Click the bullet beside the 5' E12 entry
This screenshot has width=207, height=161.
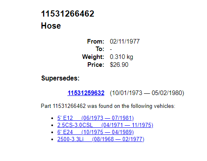[52, 118]
